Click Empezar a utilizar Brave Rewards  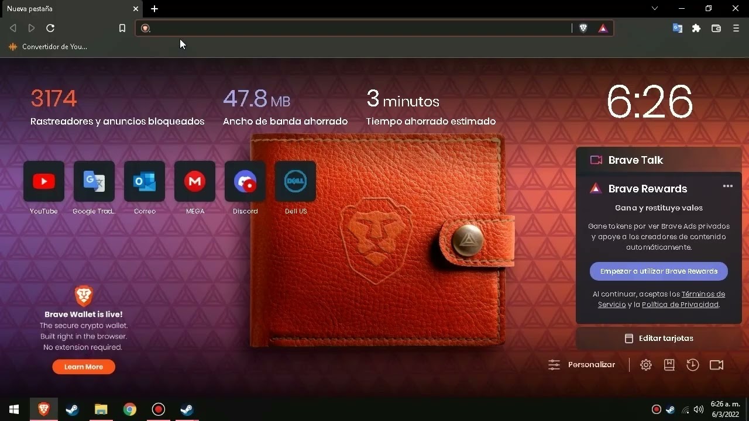659,271
